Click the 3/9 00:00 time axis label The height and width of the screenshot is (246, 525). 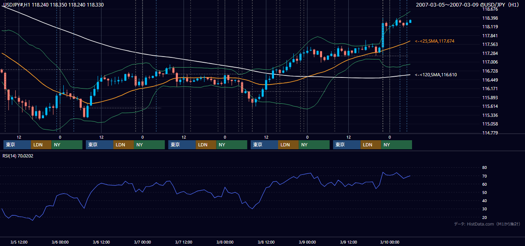(x=307, y=242)
